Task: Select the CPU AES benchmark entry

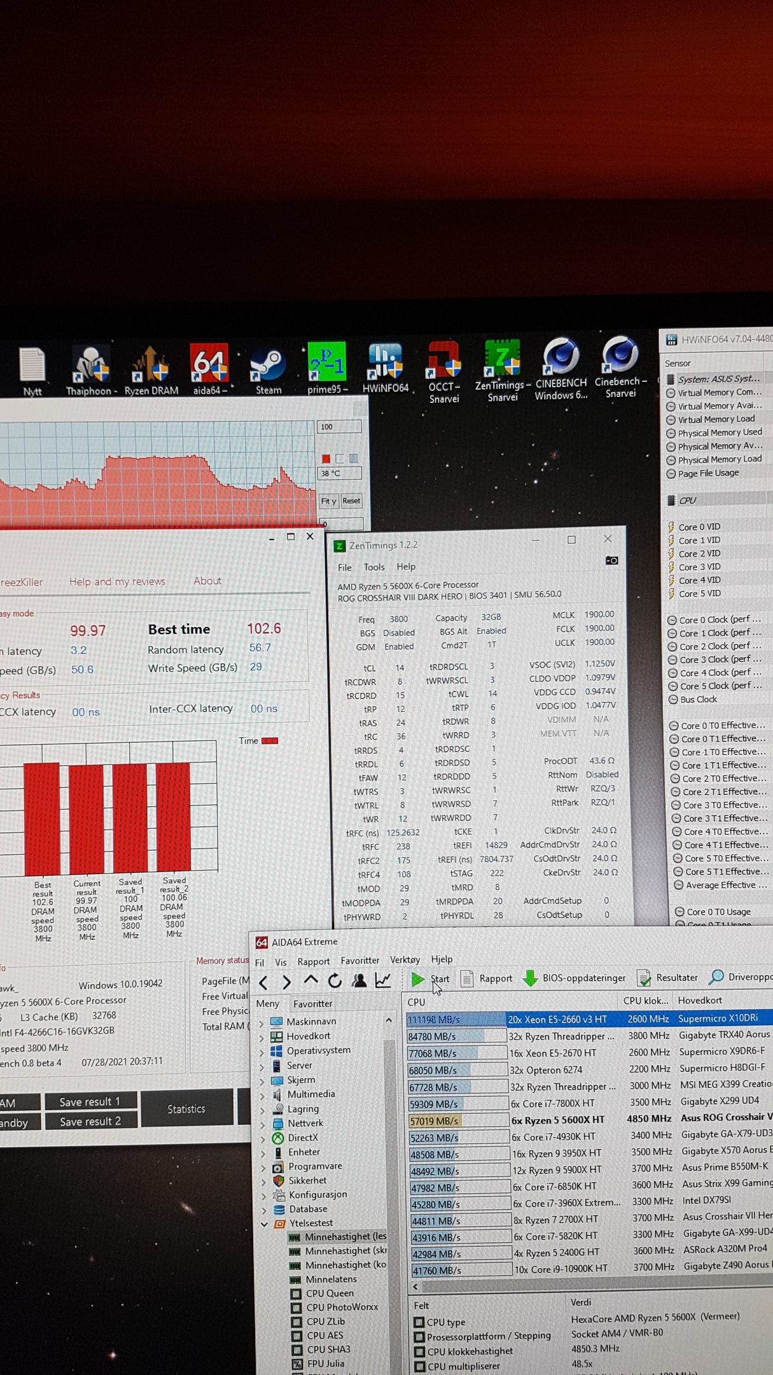Action: pos(324,1336)
